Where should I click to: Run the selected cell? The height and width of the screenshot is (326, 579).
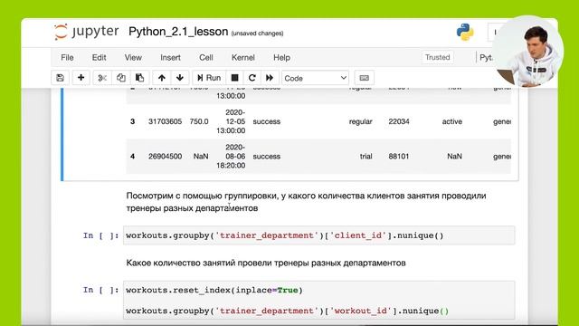(x=209, y=78)
